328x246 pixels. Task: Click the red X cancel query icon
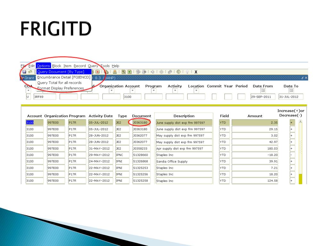coord(97,72)
